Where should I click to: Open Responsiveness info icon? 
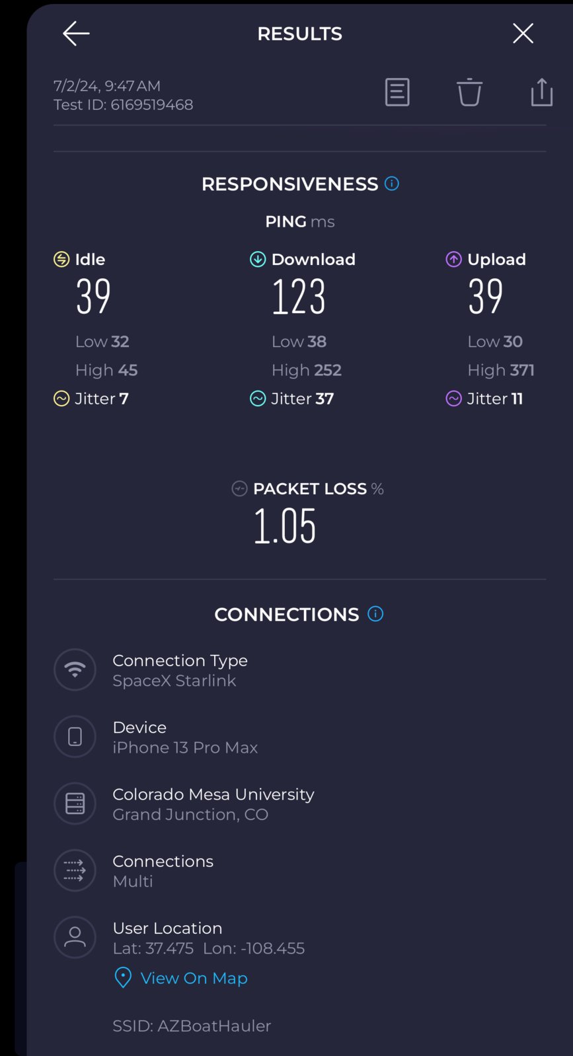pyautogui.click(x=392, y=184)
